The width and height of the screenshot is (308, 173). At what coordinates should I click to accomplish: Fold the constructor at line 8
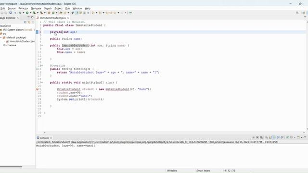(x=42, y=46)
